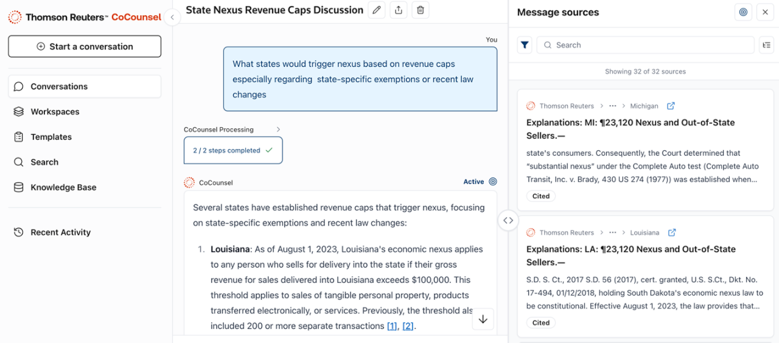The height and width of the screenshot is (343, 779).
Task: Click the list view icon next to the search field
Action: tap(766, 45)
